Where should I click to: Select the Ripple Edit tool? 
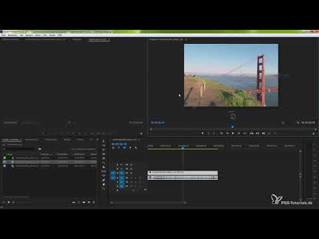(104, 149)
